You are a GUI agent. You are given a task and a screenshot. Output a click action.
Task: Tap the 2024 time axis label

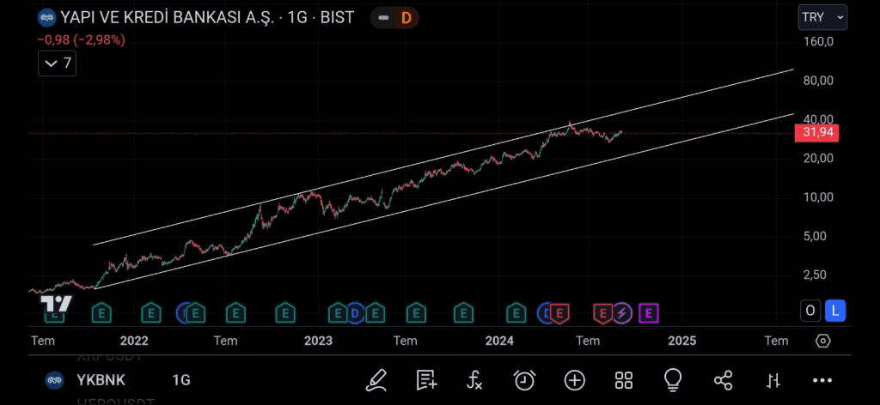click(499, 341)
